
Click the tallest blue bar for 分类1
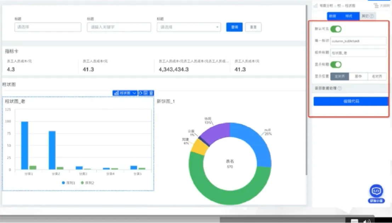tap(24, 145)
